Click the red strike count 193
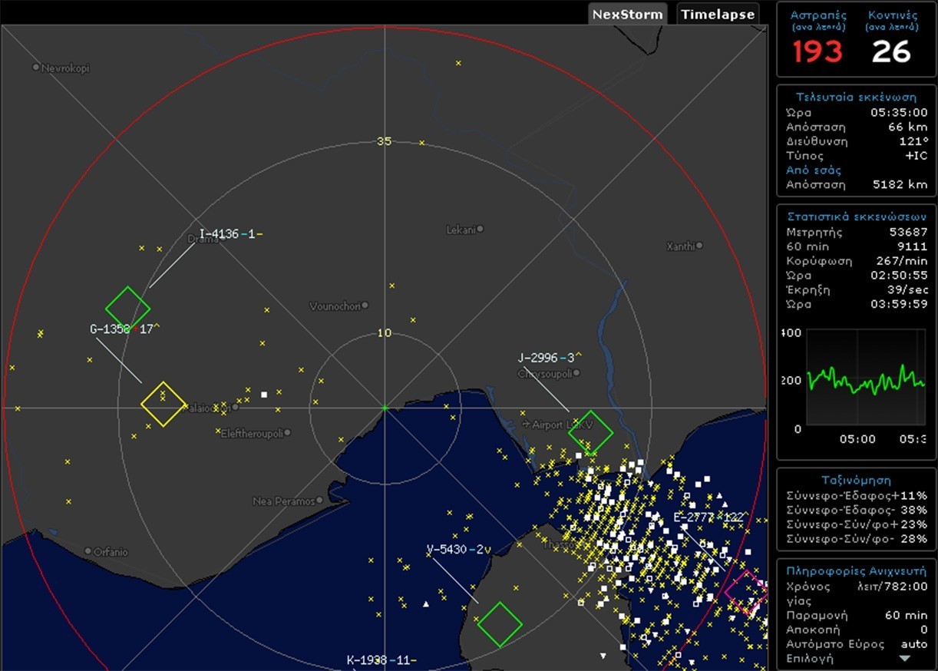The width and height of the screenshot is (938, 671). [817, 51]
